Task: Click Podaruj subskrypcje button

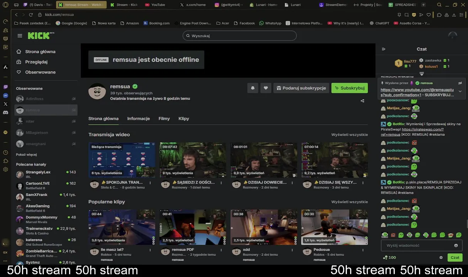Action: pos(301,88)
